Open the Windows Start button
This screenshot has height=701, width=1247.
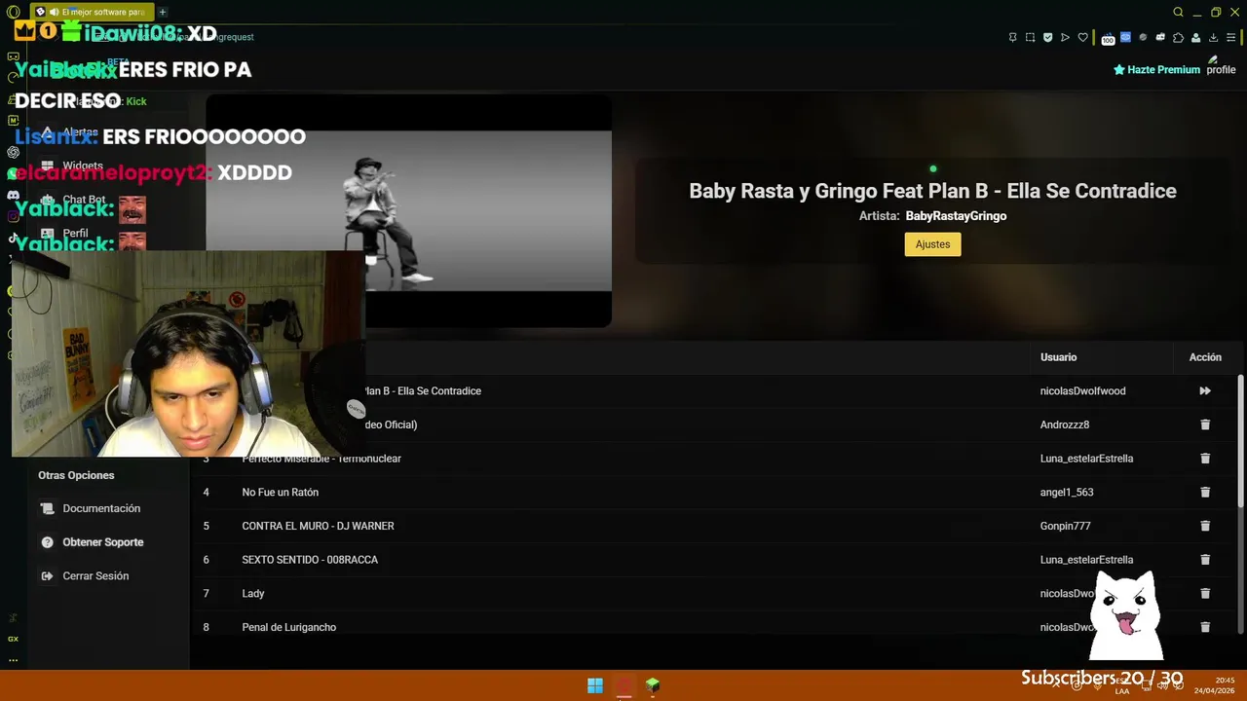[x=595, y=685]
